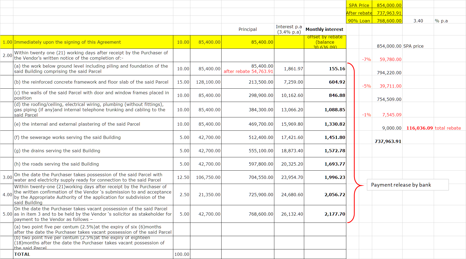Viewport: 466px width, 259px height.
Task: Select the item 4.00 subdivision application description
Action: (93, 195)
